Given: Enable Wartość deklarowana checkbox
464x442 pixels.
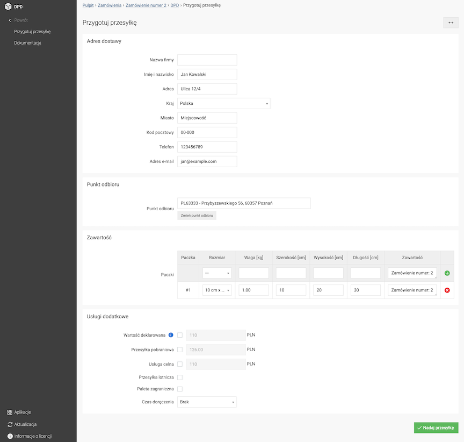Looking at the screenshot, I should coord(180,335).
